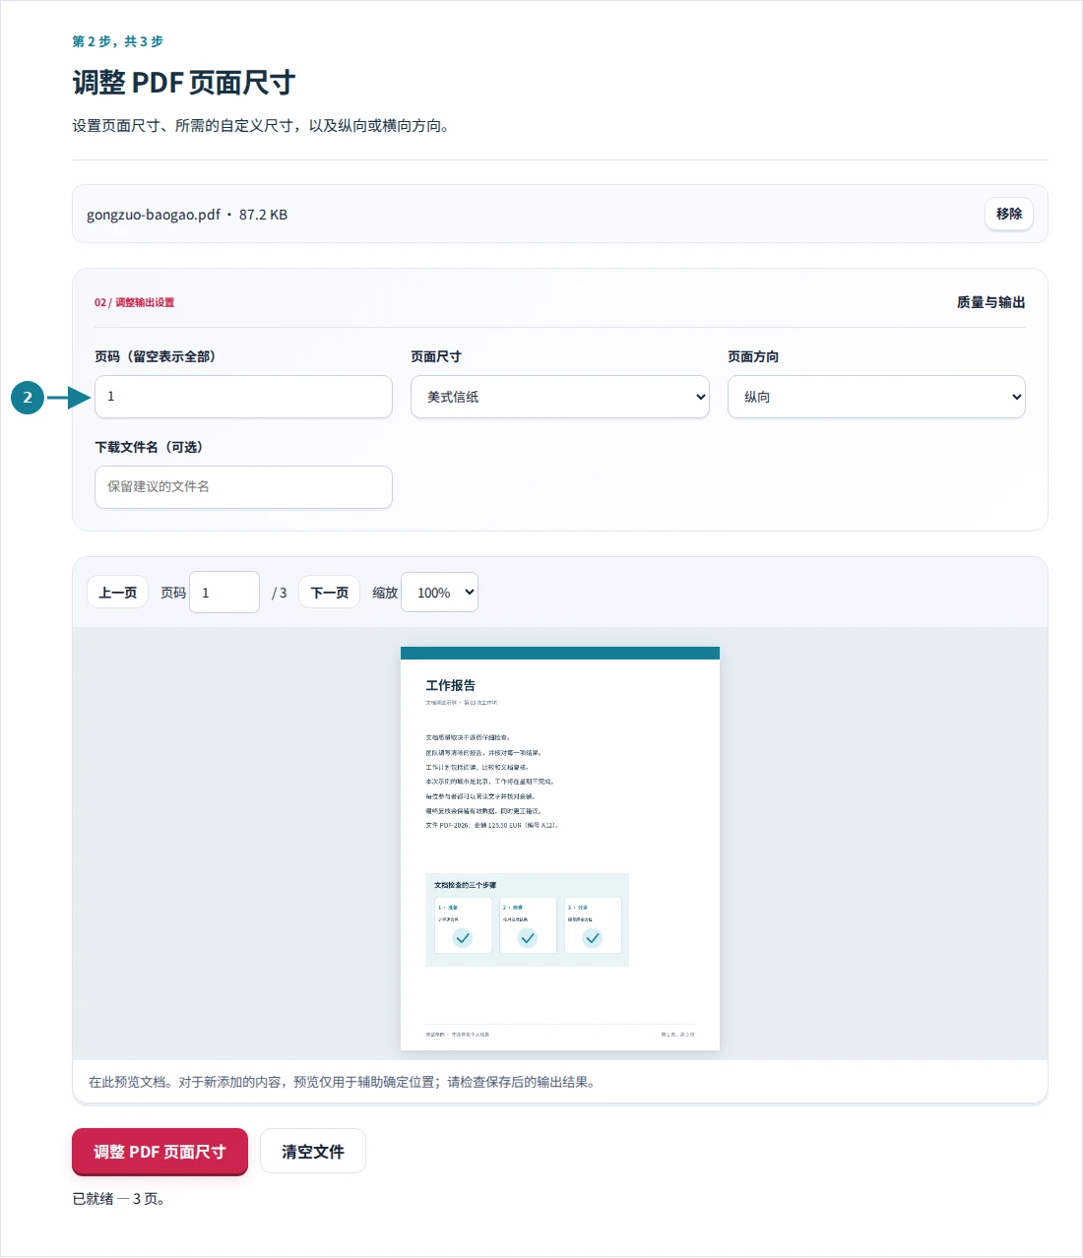Open the 缩放 100% zoom dropdown
The height and width of the screenshot is (1258, 1083).
(x=439, y=593)
